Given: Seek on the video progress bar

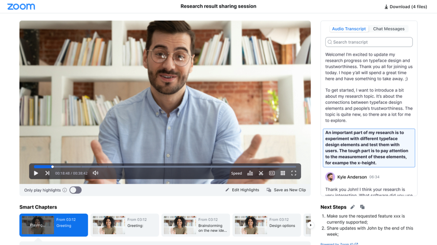Looking at the screenshot, I should coord(165,167).
